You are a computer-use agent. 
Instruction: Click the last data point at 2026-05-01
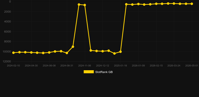192,4
